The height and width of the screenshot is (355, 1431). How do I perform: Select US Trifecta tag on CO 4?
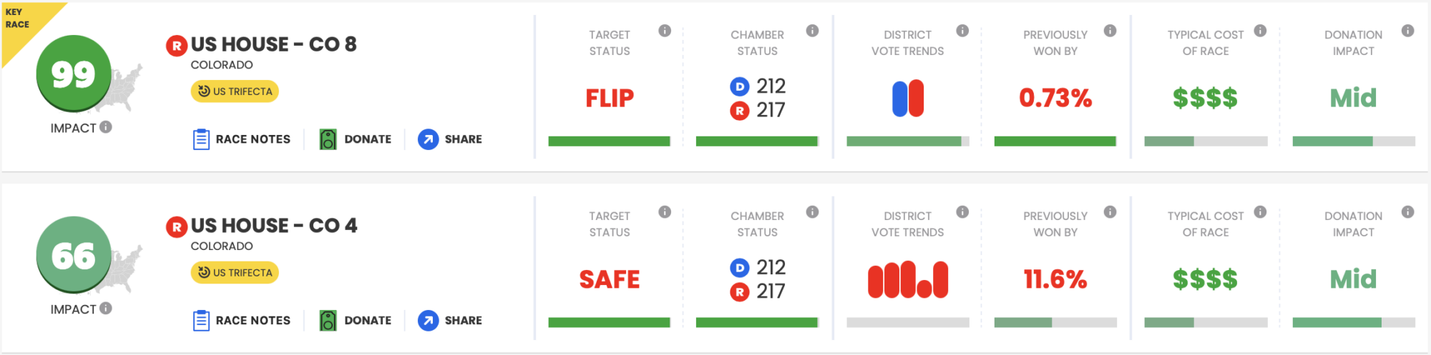pos(235,273)
